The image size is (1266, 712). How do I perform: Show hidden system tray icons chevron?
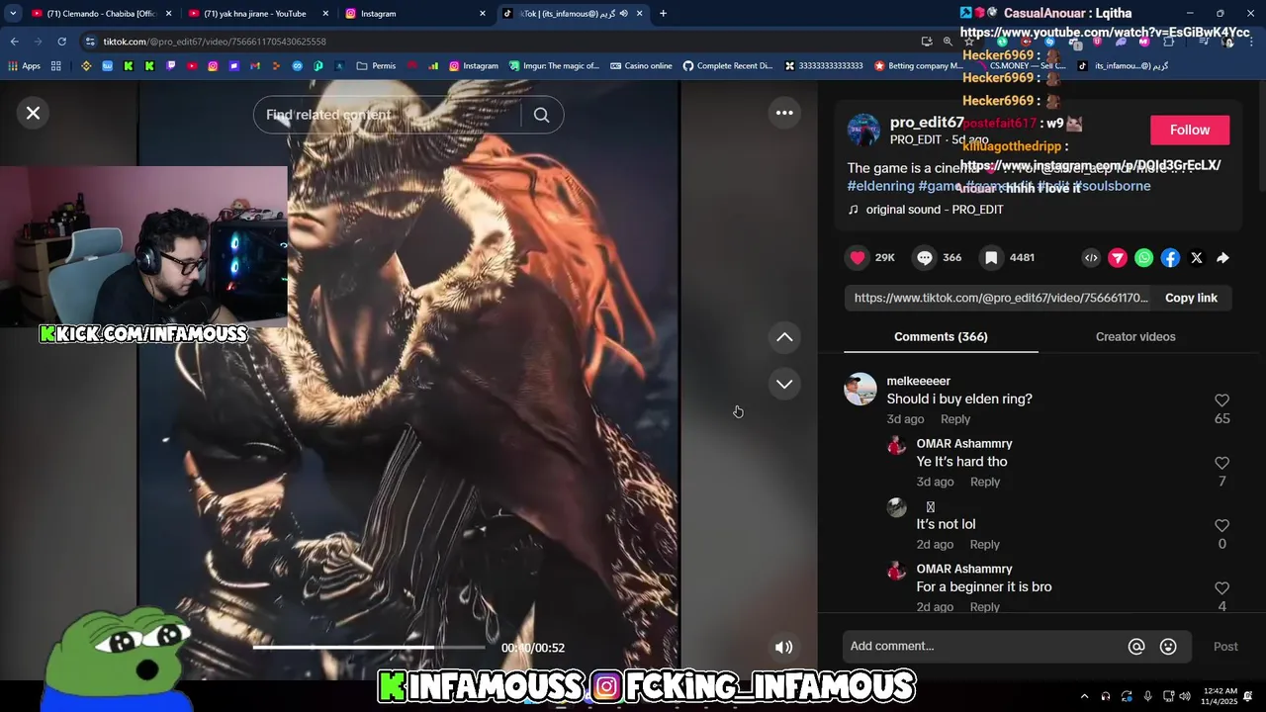(x=1084, y=696)
